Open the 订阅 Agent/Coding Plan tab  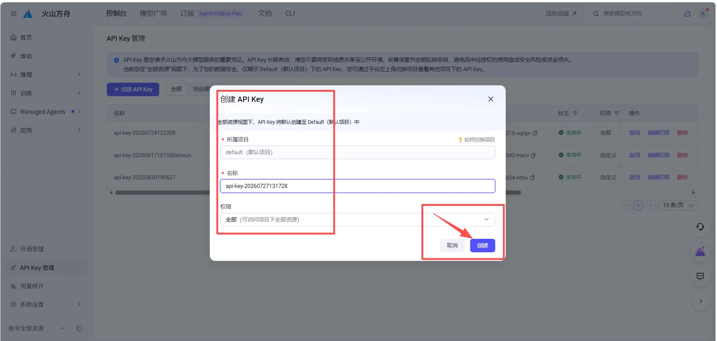[x=212, y=13]
